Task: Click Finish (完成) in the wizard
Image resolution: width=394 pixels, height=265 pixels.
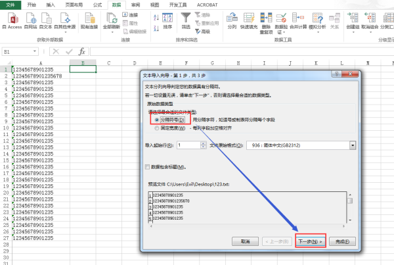Action: pos(342,241)
